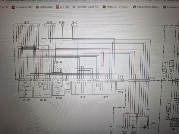The width and height of the screenshot is (179, 134).
Task: Click the globe icon of forum bookmark
Action: click(134, 7)
